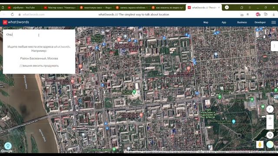Click the compass rotate button
This screenshot has width=278, height=156.
(x=270, y=109)
